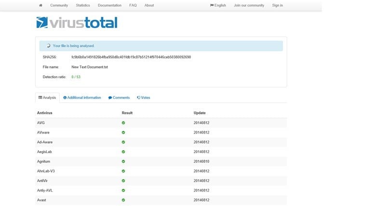
Task: Click the VirusTotal logo
Action: tap(77, 22)
